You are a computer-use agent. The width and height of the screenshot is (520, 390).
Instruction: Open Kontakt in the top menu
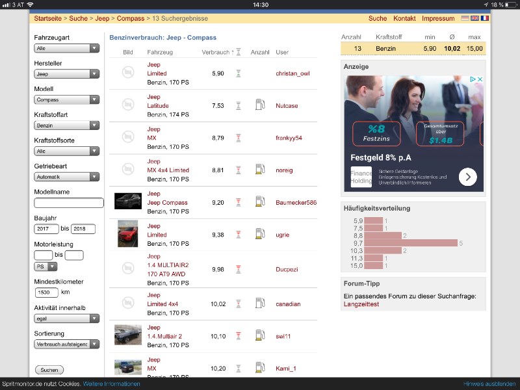(x=404, y=18)
